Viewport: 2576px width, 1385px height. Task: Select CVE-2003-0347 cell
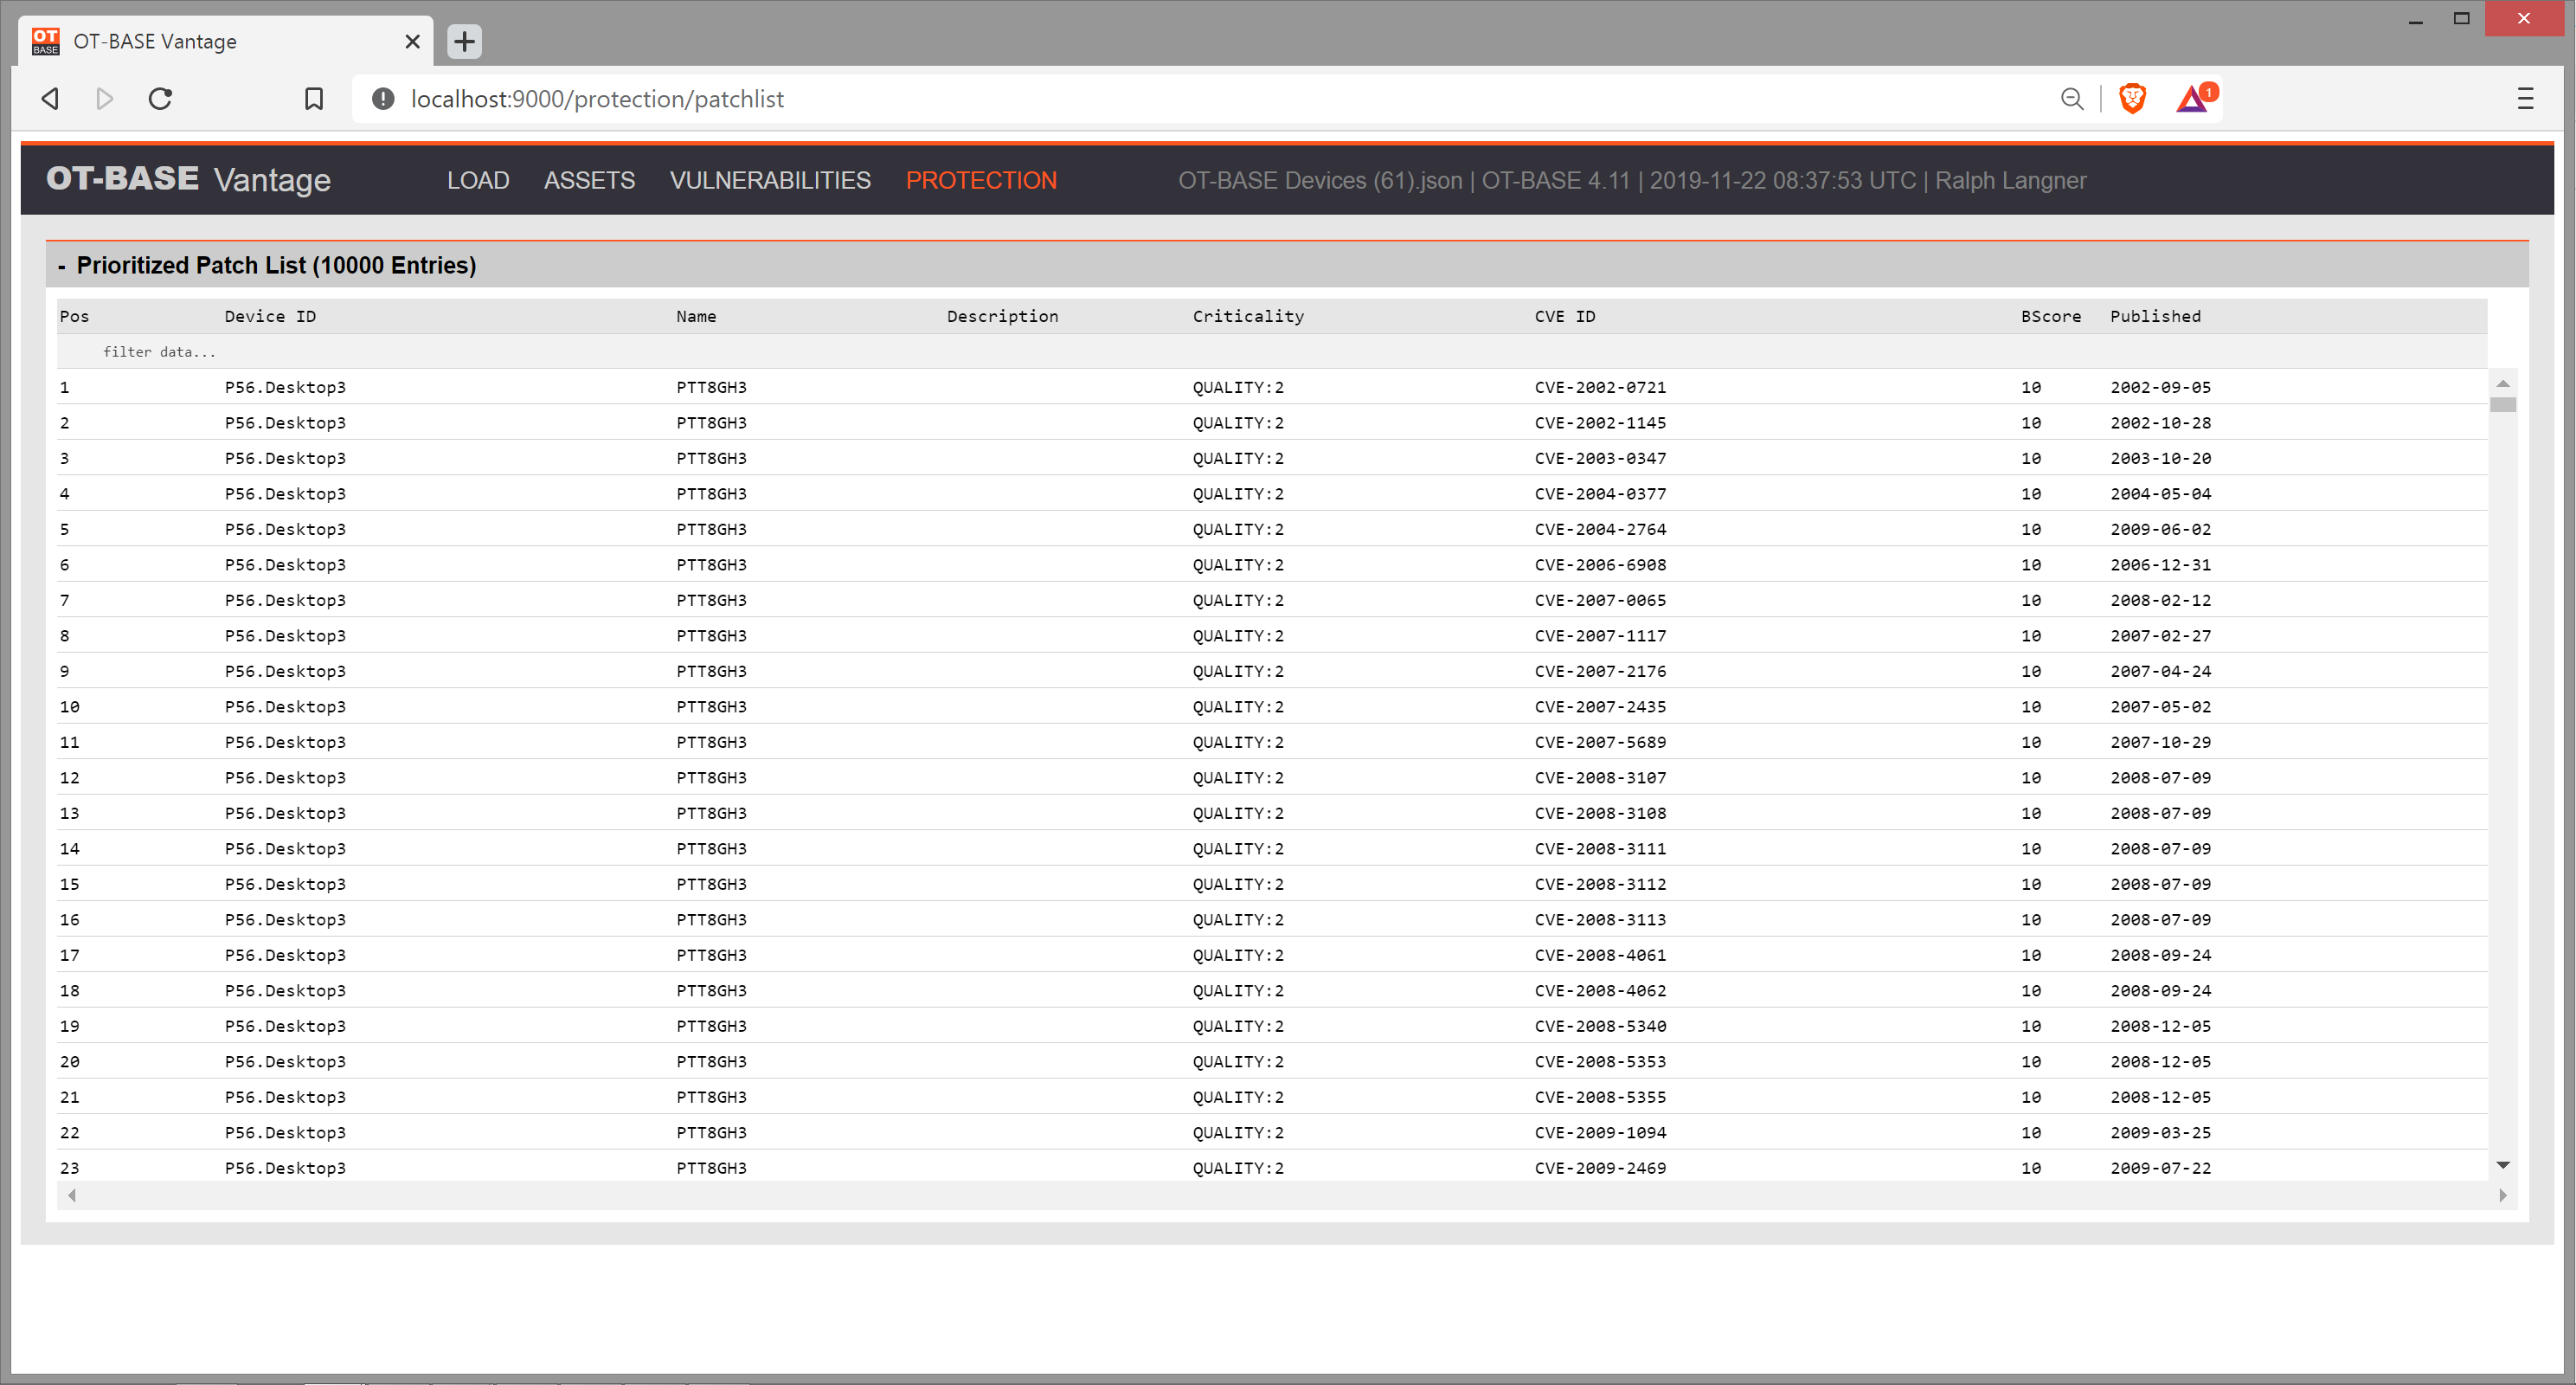[x=1600, y=458]
